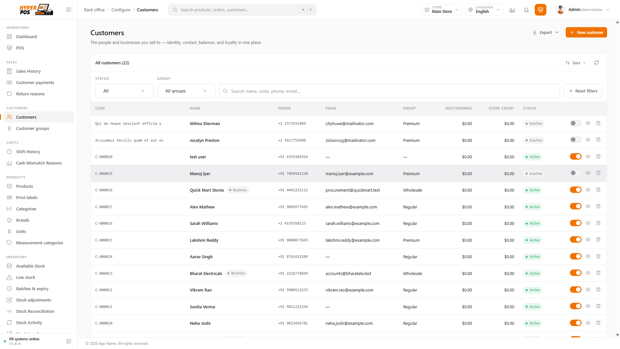Open the Export dropdown menu
The width and height of the screenshot is (620, 349).
pyautogui.click(x=546, y=32)
